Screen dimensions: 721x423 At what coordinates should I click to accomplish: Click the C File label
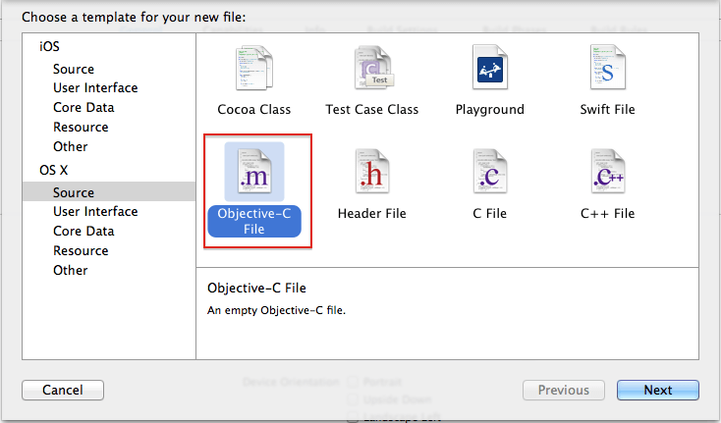(x=490, y=214)
